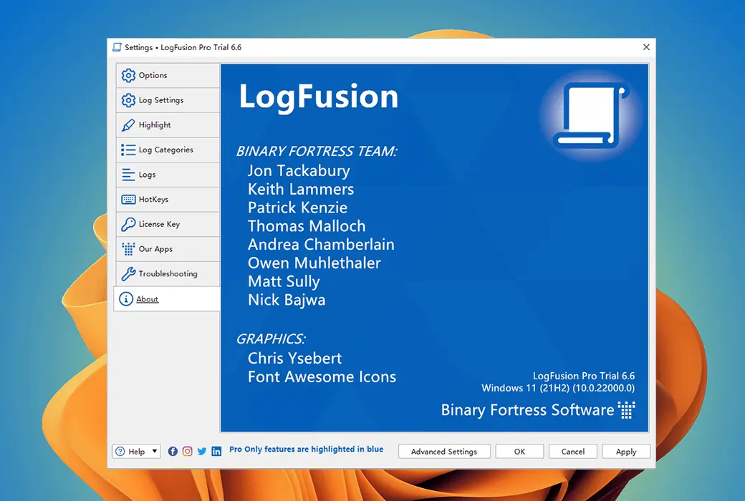This screenshot has width=745, height=501.
Task: Click the title bar LogFusion window icon
Action: (x=117, y=47)
